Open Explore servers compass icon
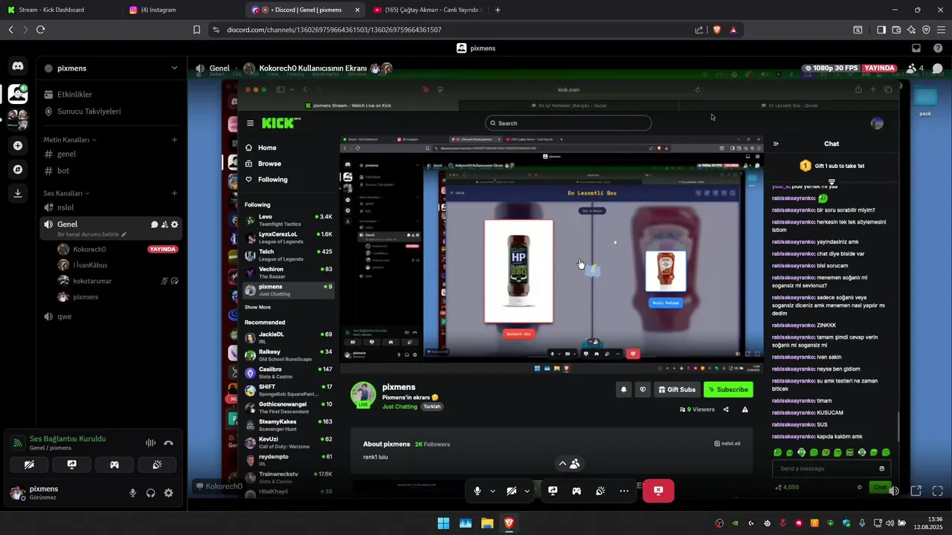This screenshot has height=535, width=952. [x=18, y=169]
